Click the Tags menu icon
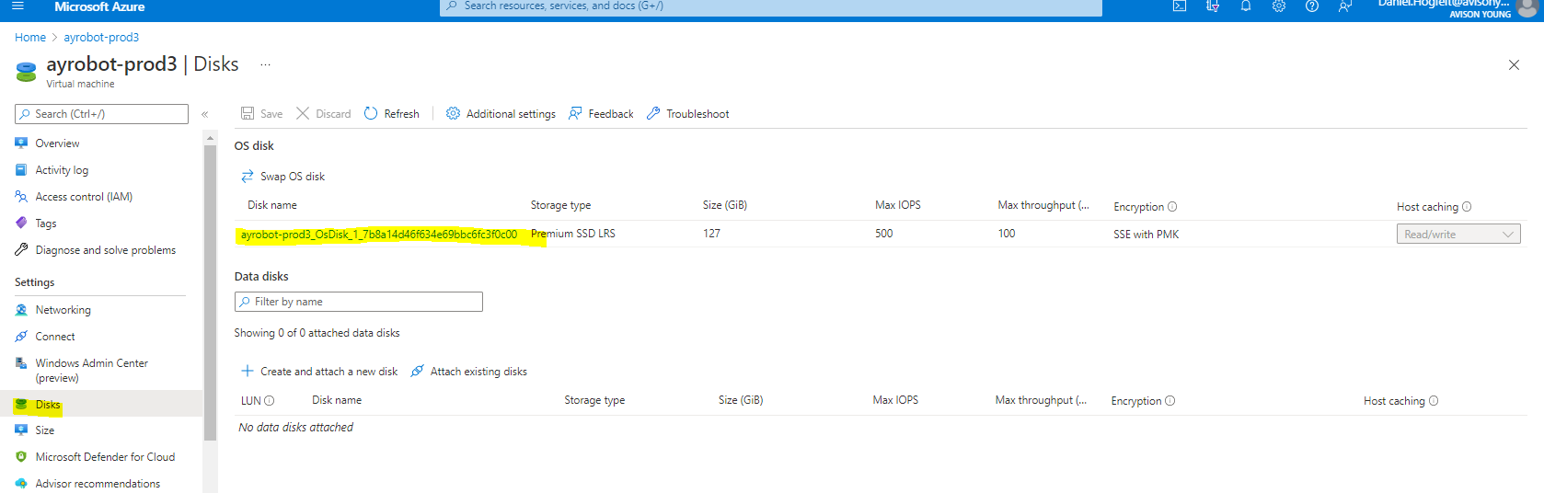The image size is (1544, 493). coord(21,224)
